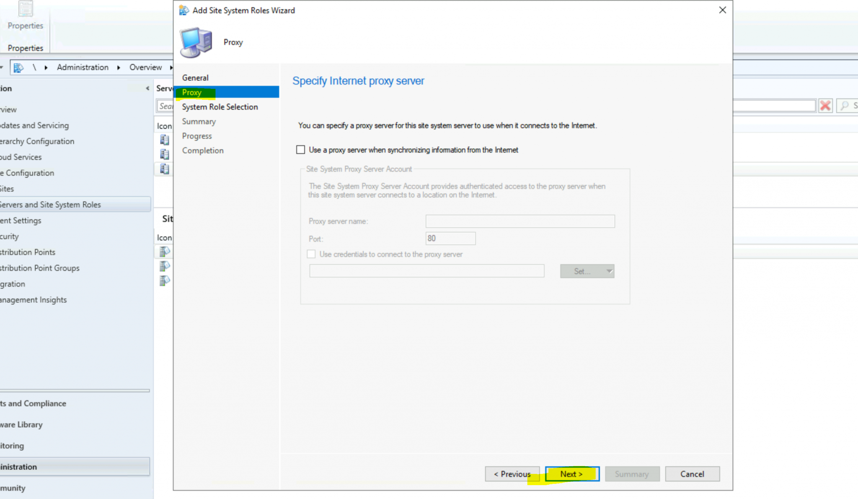Image resolution: width=858 pixels, height=499 pixels.
Task: Click the breadcrumb console root icon
Action: click(x=18, y=68)
